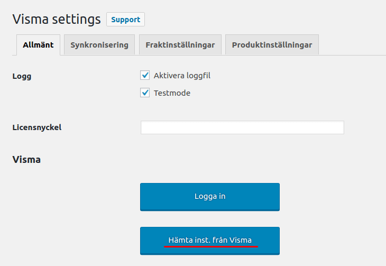Click the Aktivera loggfil label text

click(x=182, y=76)
